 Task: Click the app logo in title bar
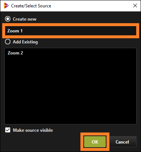pyautogui.click(x=6, y=6)
